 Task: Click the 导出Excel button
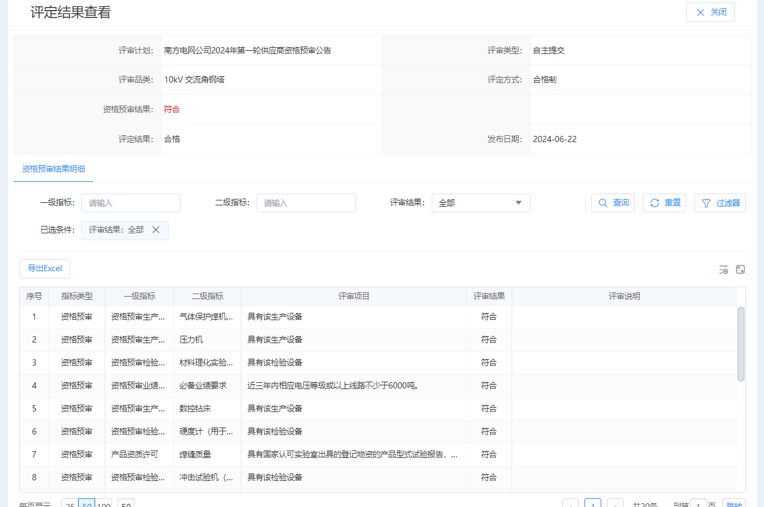click(44, 269)
